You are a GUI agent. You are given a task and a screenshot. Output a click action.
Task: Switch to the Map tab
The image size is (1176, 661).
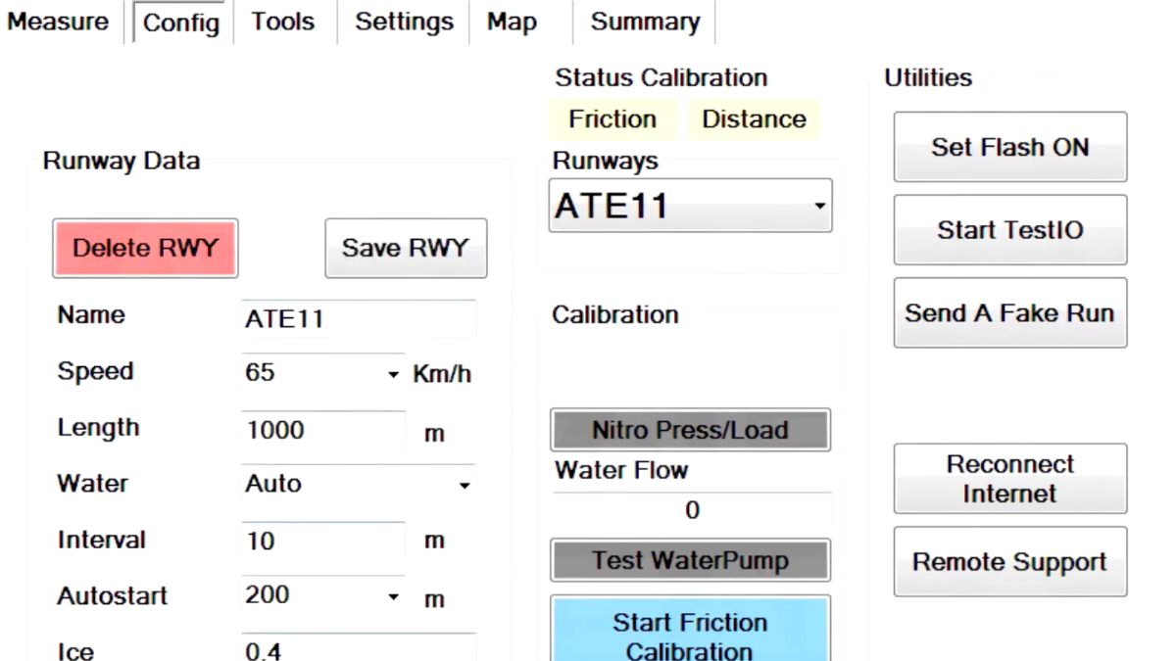[x=513, y=22]
